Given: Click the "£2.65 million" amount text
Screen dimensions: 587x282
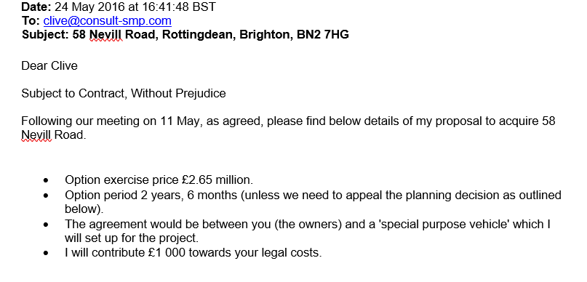Looking at the screenshot, I should (217, 180).
